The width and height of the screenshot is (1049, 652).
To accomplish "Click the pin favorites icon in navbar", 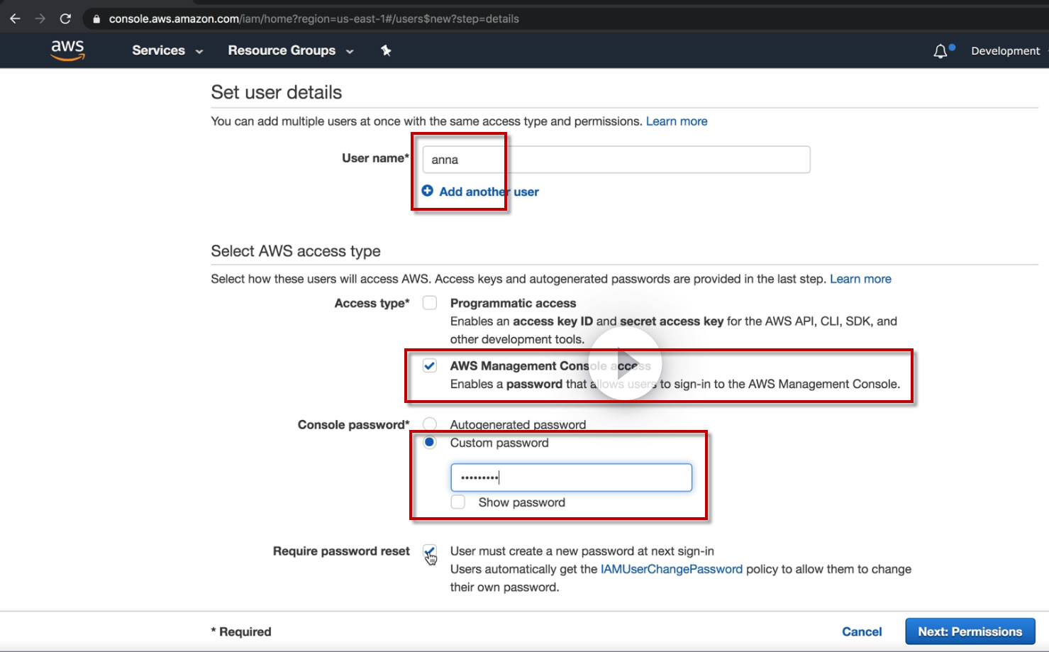I will tap(386, 50).
